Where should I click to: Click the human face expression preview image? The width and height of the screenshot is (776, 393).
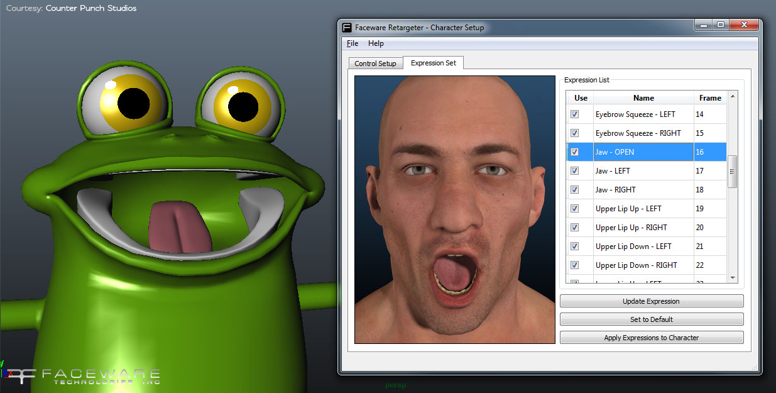pyautogui.click(x=455, y=210)
